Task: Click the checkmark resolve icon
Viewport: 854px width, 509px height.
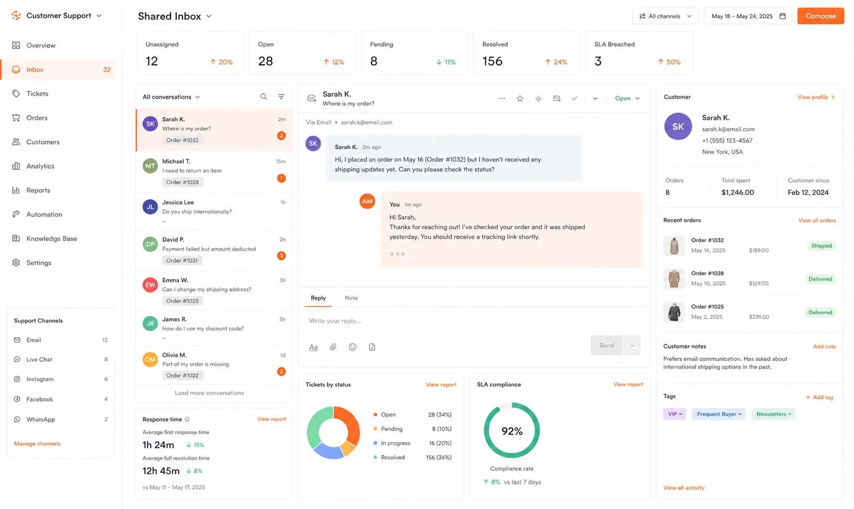Action: [x=574, y=98]
